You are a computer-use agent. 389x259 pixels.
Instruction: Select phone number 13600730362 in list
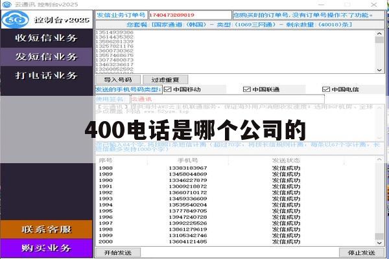(x=114, y=51)
